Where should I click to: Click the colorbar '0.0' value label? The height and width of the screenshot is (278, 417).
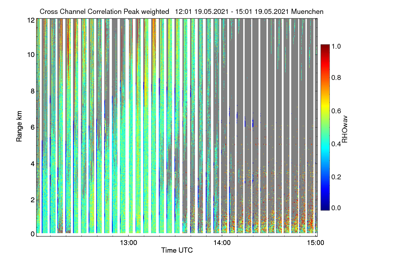click(336, 208)
